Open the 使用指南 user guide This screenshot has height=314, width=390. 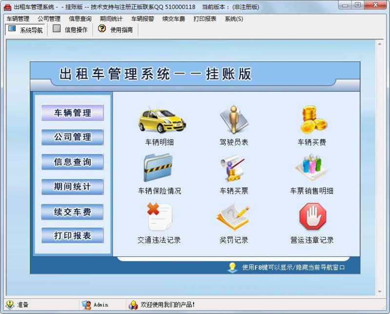coord(116,29)
